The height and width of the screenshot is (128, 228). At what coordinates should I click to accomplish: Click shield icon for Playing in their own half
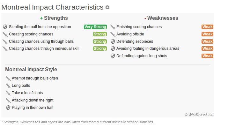(8, 108)
